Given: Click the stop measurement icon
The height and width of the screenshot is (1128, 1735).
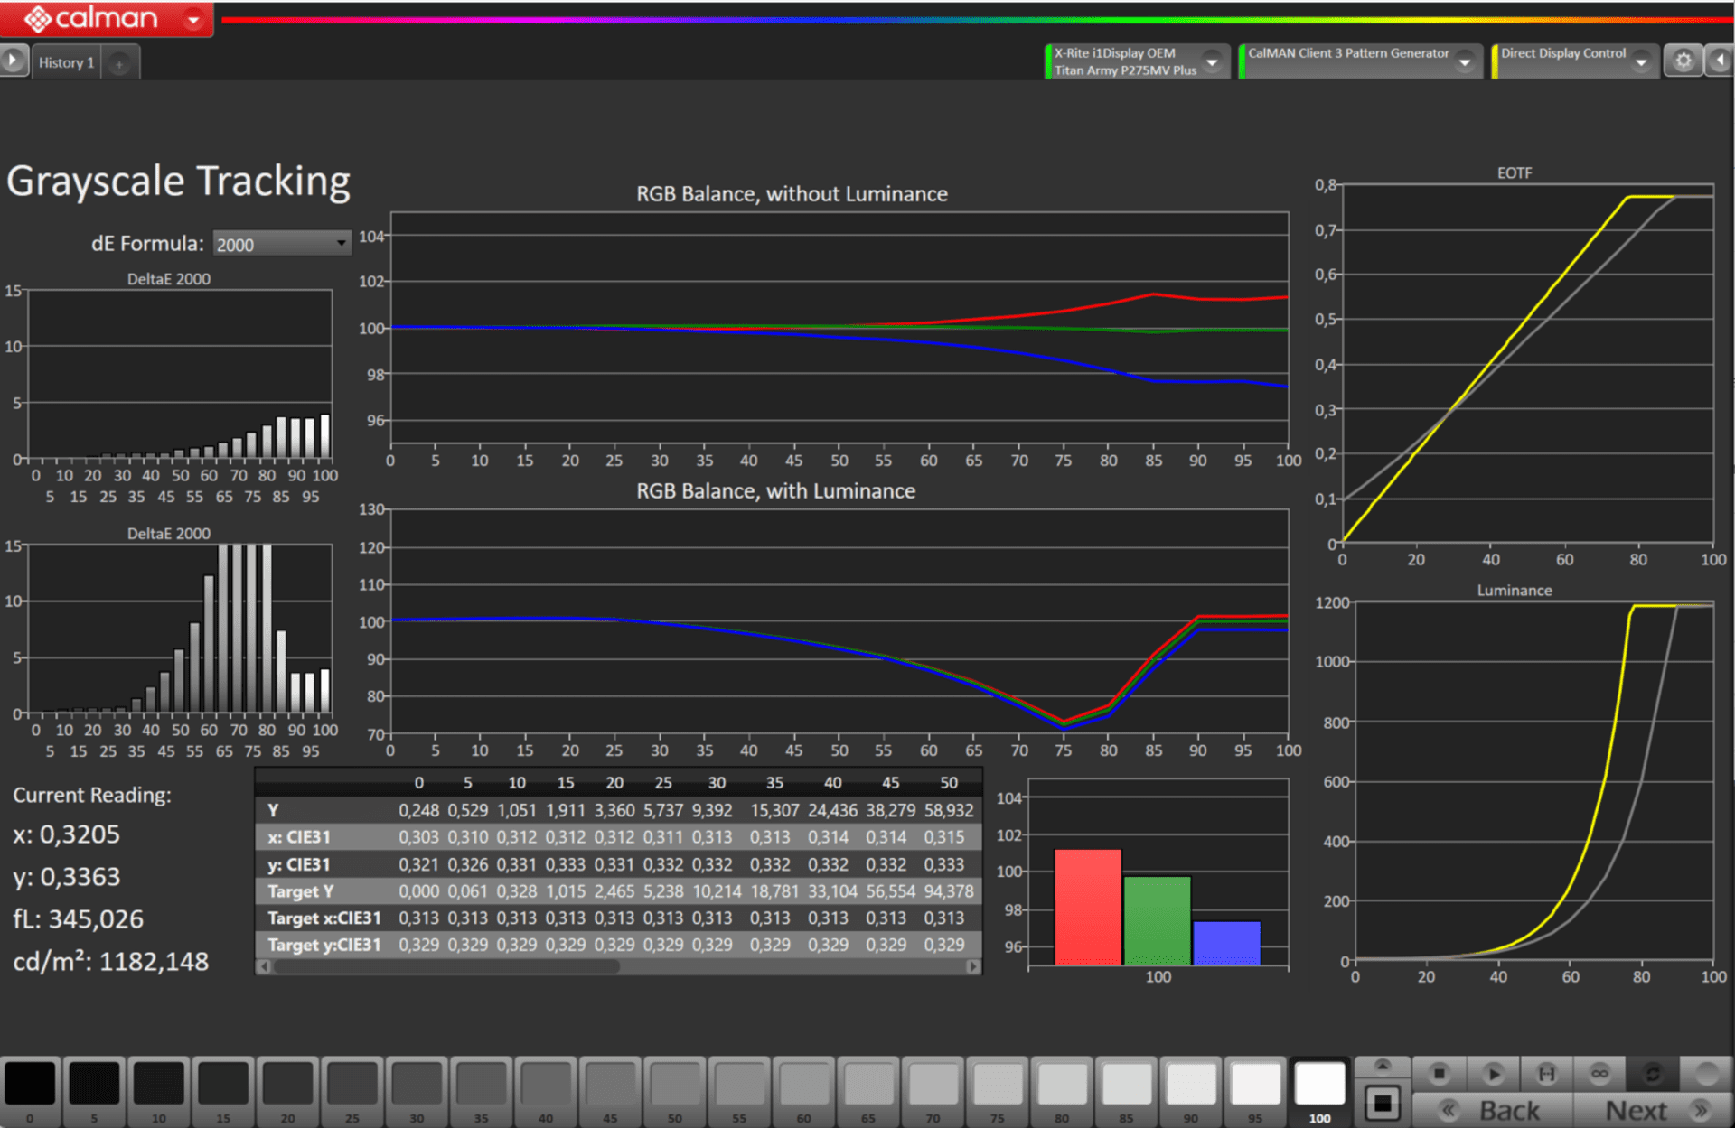Looking at the screenshot, I should pyautogui.click(x=1439, y=1074).
